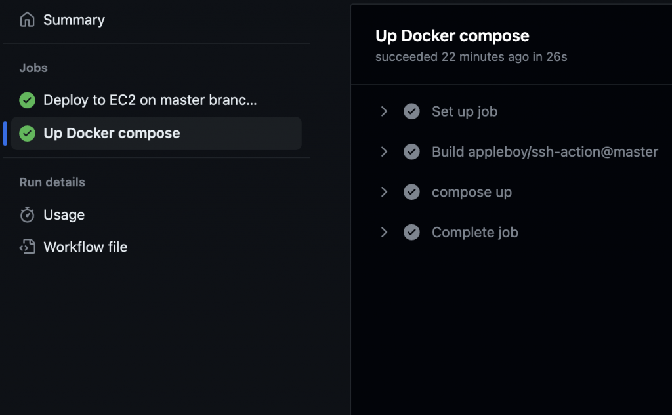Click the Usage stopwatch icon
This screenshot has height=415, width=672.
coord(27,215)
